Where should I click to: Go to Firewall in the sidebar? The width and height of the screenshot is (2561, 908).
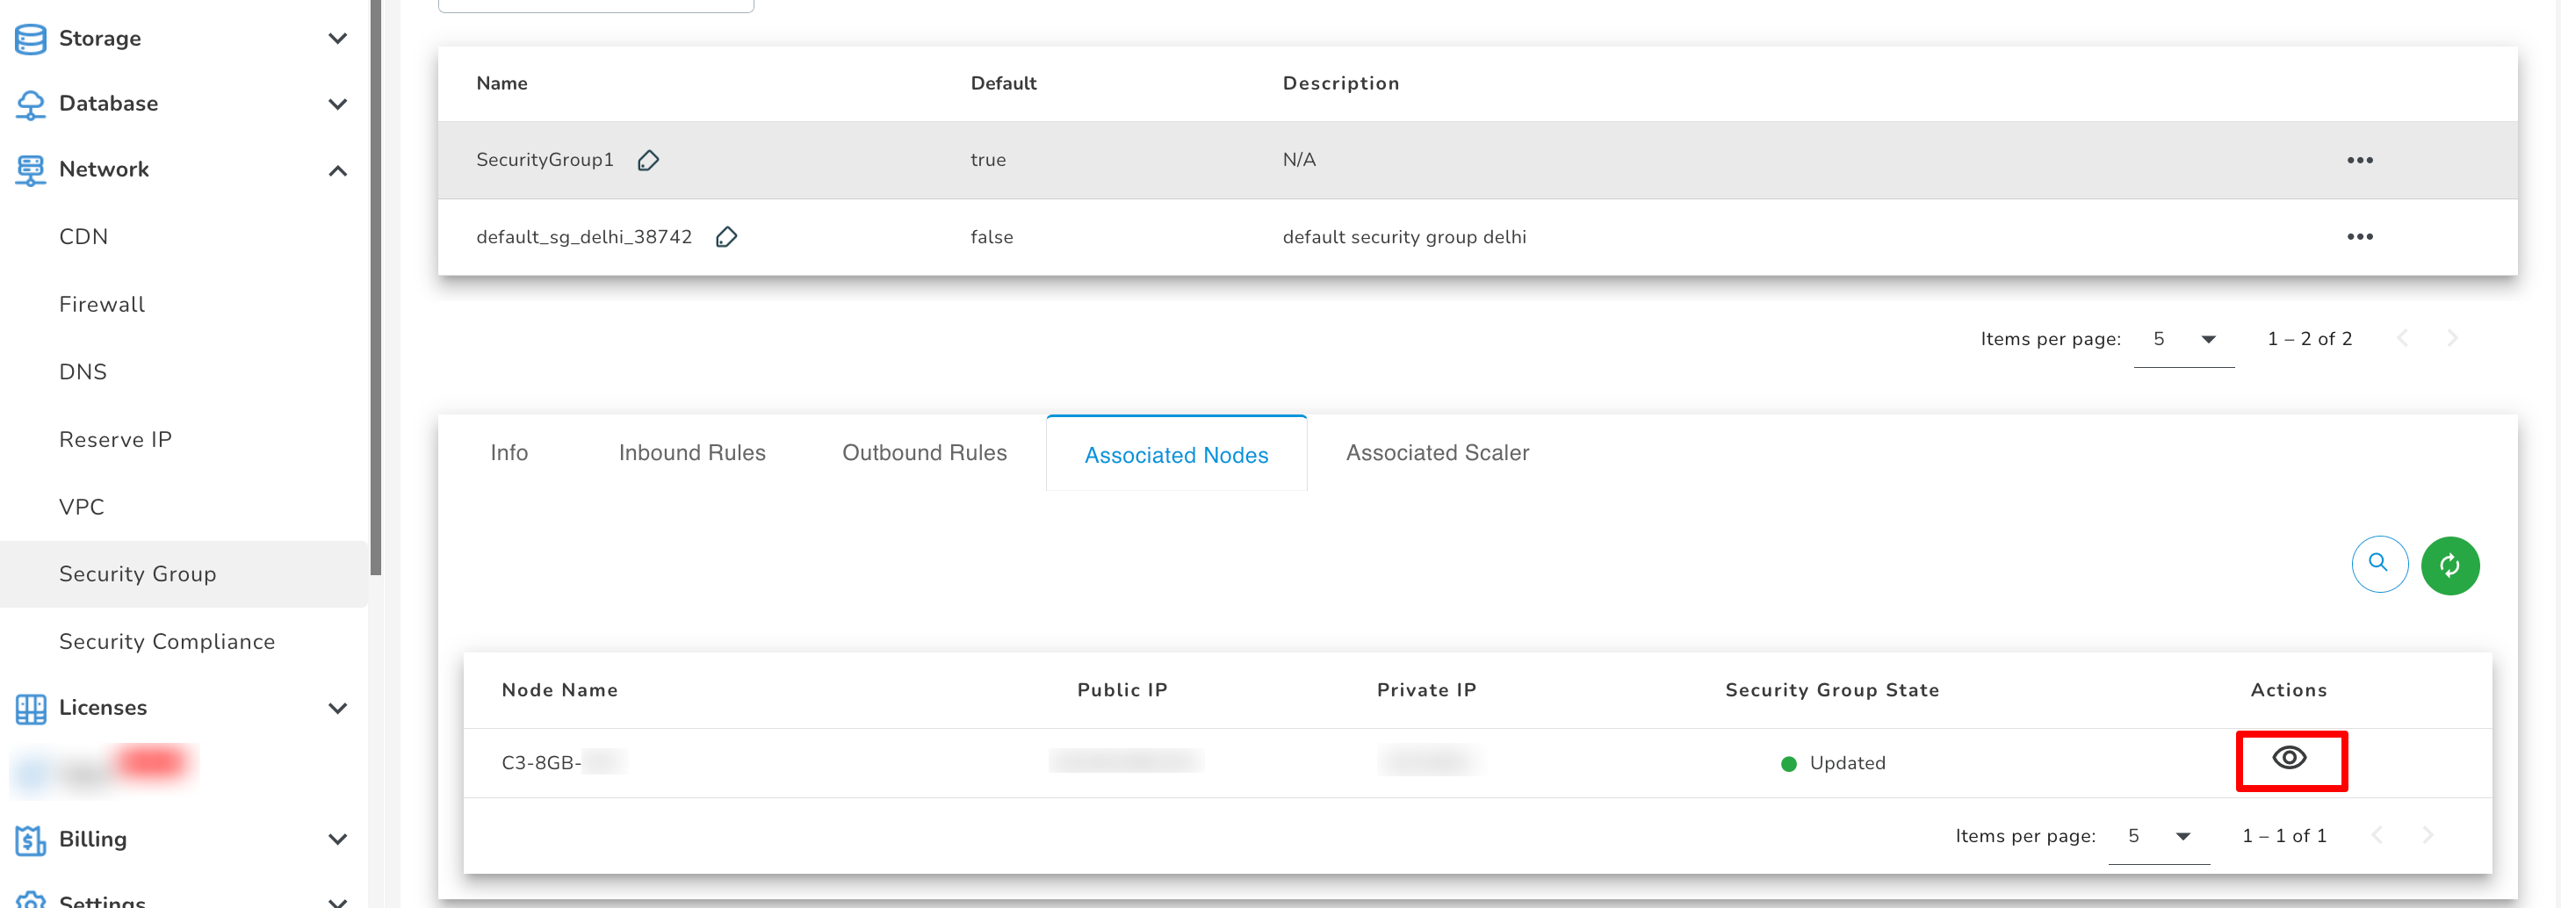(x=101, y=305)
